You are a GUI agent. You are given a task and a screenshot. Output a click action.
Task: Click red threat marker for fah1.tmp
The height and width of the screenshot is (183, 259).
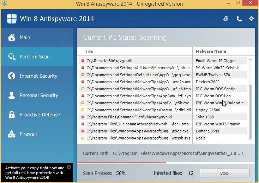coord(83,124)
